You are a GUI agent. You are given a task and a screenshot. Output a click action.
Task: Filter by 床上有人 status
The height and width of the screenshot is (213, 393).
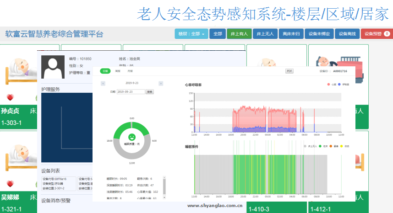pyautogui.click(x=239, y=34)
